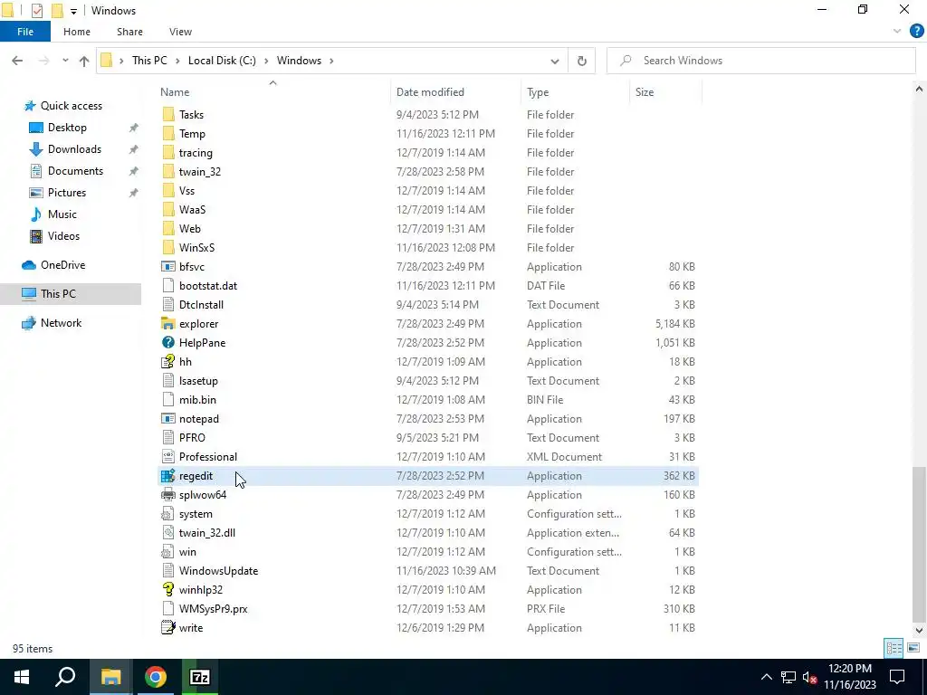927x695 pixels.
Task: Select the notepad application icon
Action: 167,419
